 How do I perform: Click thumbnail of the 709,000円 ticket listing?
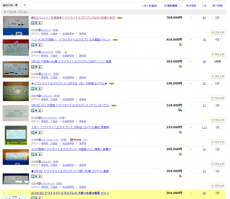16,26
